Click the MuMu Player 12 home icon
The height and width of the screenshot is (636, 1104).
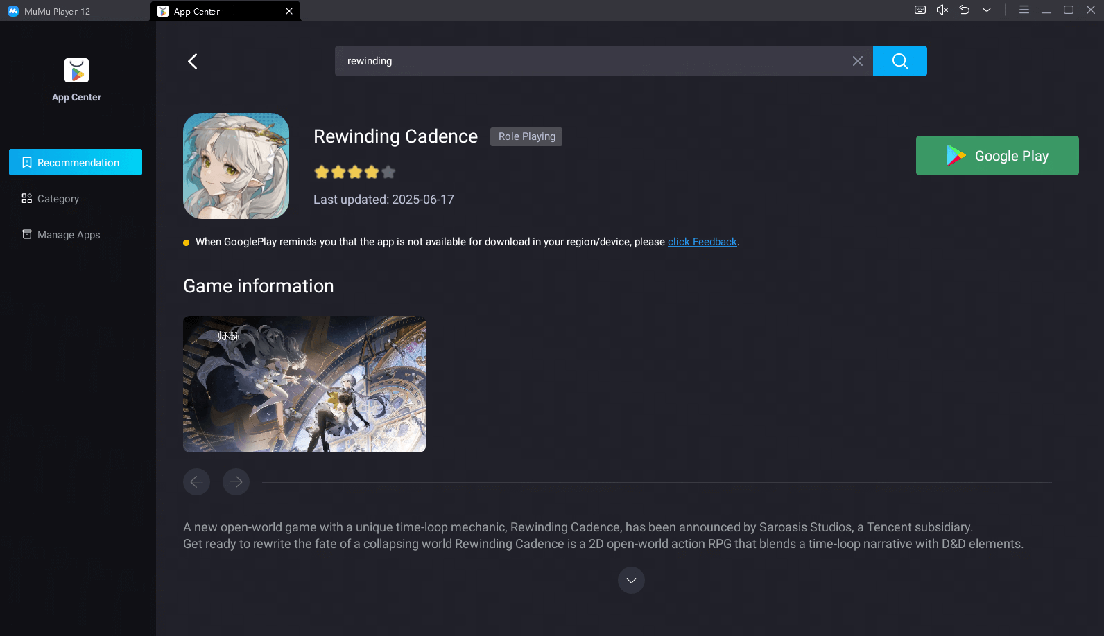(13, 11)
